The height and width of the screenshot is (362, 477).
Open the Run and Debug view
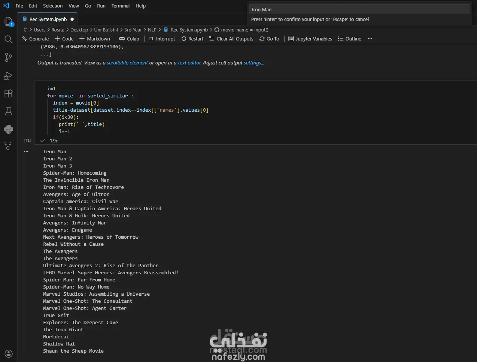(8, 75)
